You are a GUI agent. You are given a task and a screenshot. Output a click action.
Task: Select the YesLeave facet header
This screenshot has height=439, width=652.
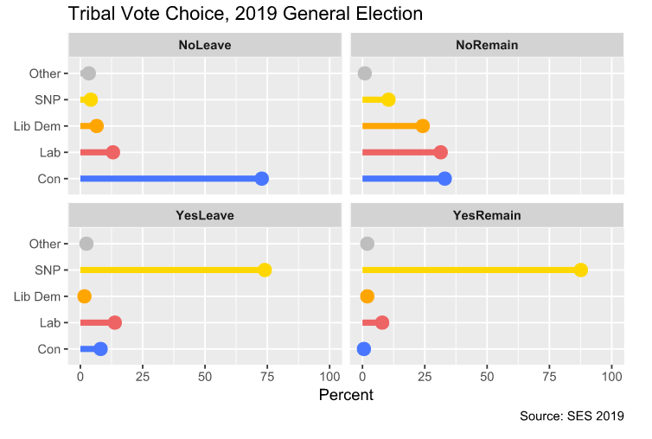point(204,214)
